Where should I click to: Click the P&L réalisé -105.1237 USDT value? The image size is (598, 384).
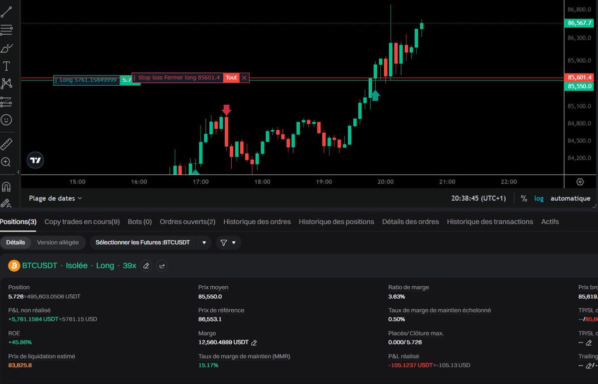[x=412, y=365]
